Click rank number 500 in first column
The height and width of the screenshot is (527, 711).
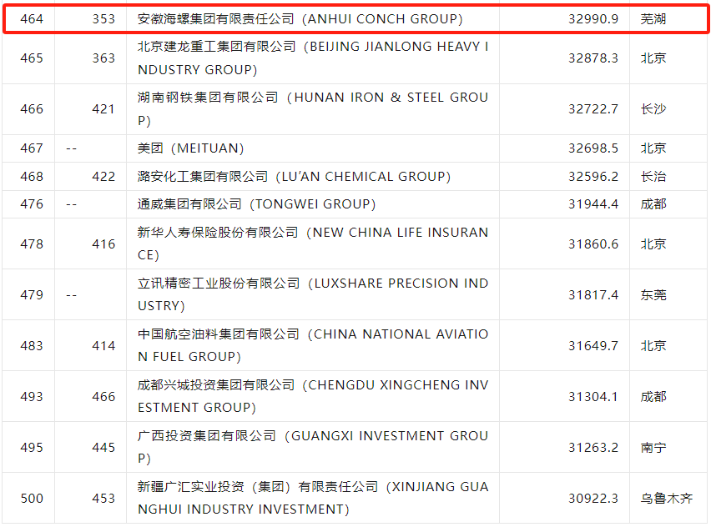32,499
